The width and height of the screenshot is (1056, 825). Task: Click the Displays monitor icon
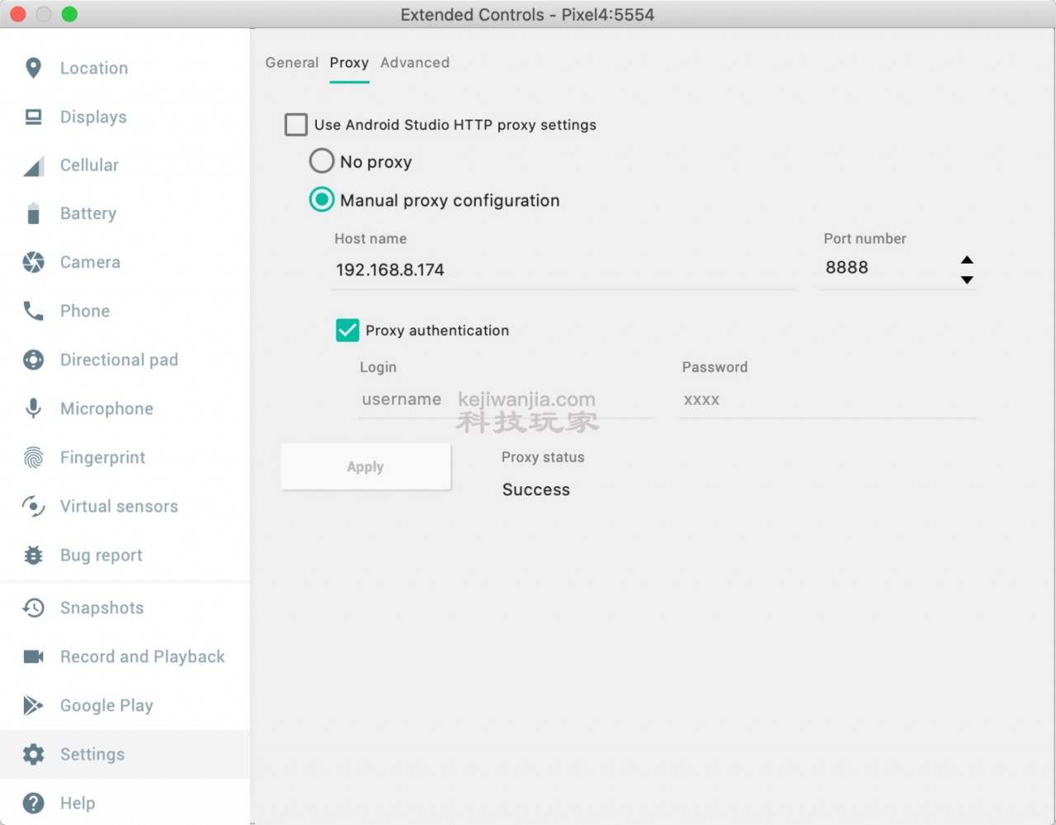(33, 116)
